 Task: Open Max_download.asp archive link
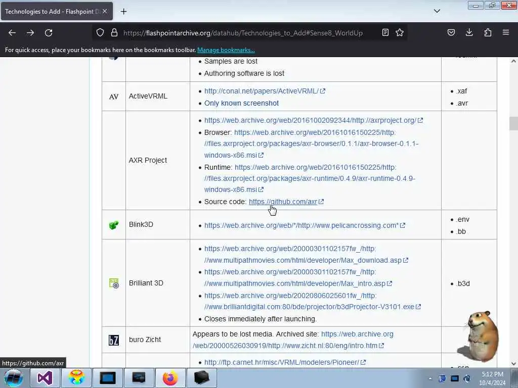coord(306,255)
